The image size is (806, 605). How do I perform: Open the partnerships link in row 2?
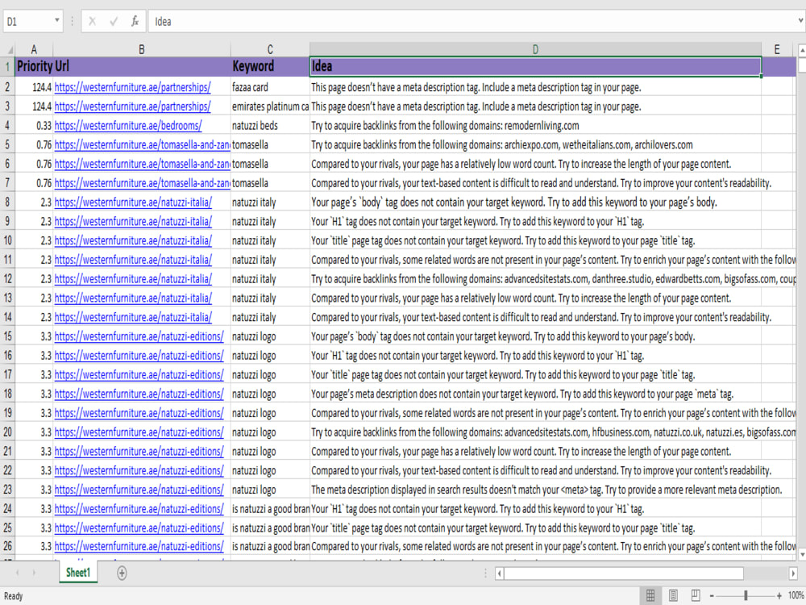(x=133, y=87)
